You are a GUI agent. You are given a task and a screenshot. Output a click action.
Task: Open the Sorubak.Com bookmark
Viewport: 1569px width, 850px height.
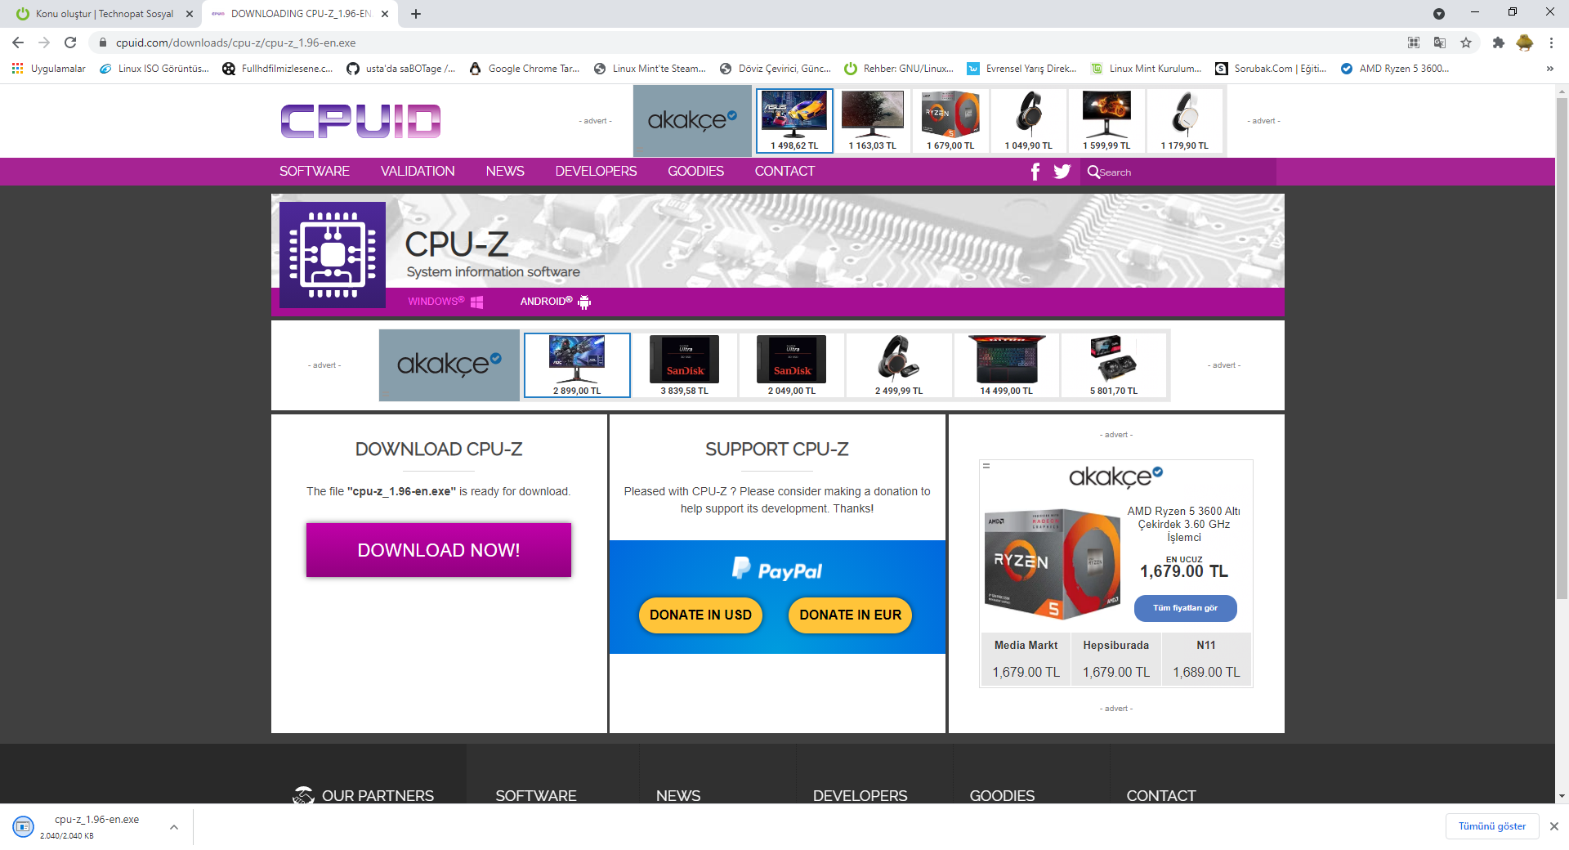point(1271,69)
